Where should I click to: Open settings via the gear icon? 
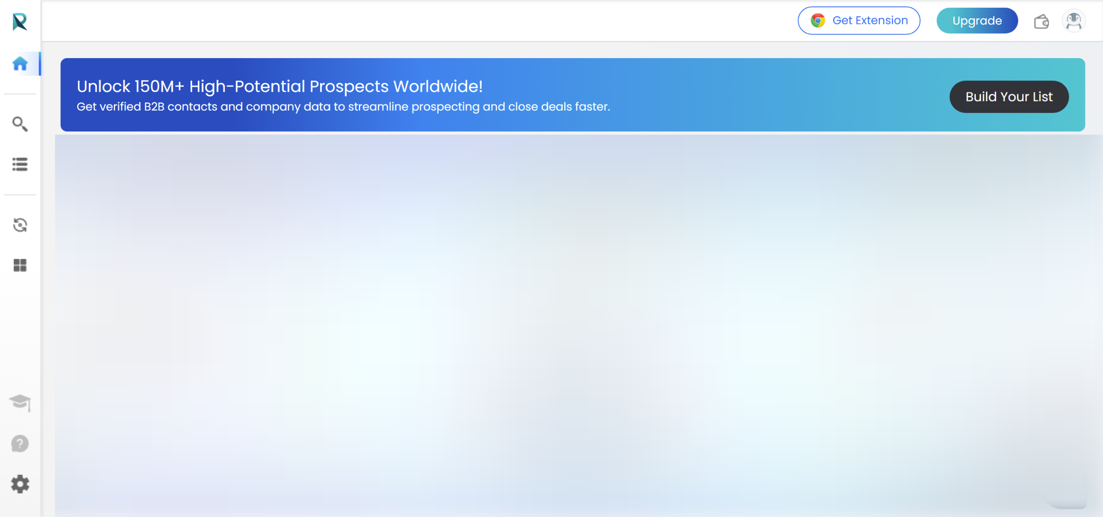click(20, 484)
